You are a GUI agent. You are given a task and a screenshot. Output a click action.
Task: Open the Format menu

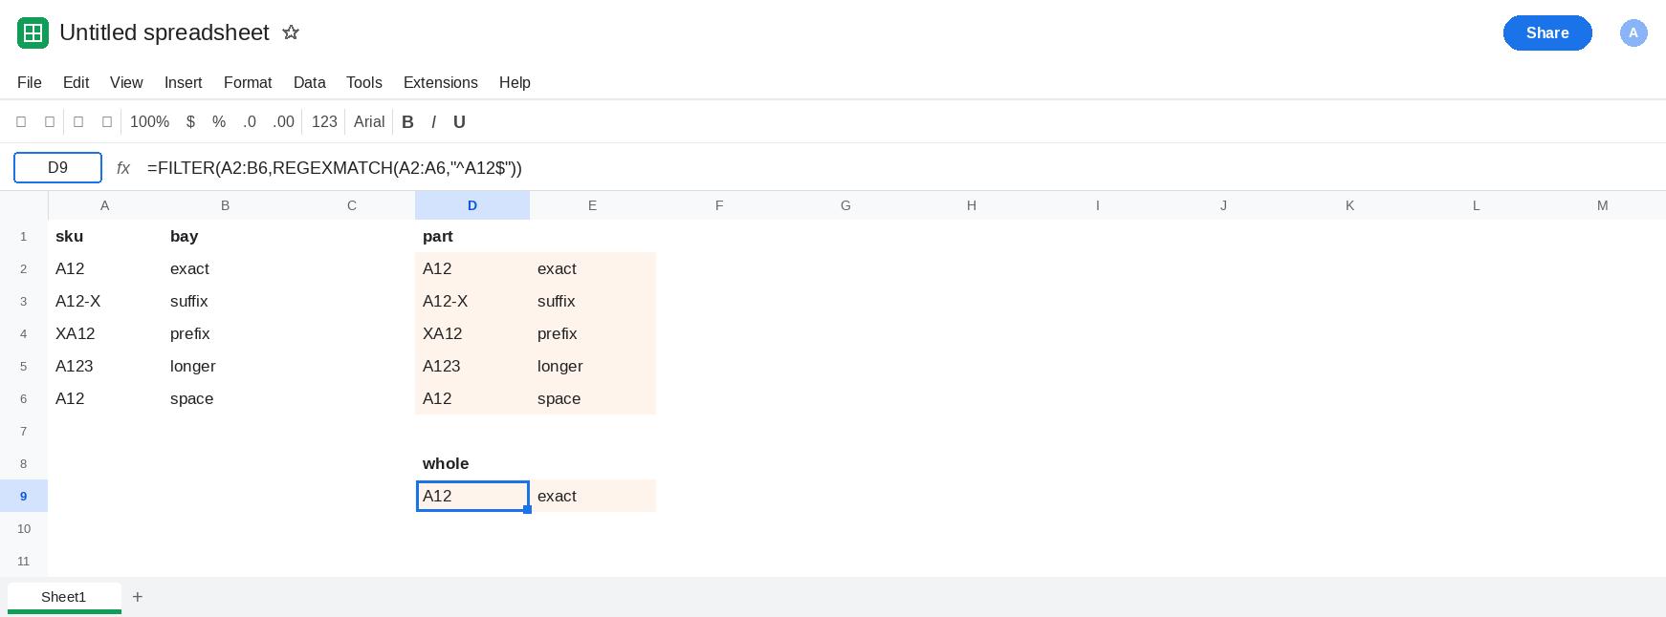click(248, 82)
